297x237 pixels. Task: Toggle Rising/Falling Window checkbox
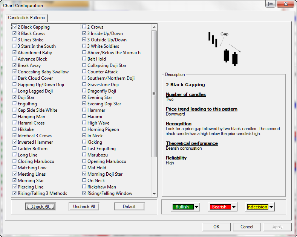(x=84, y=193)
